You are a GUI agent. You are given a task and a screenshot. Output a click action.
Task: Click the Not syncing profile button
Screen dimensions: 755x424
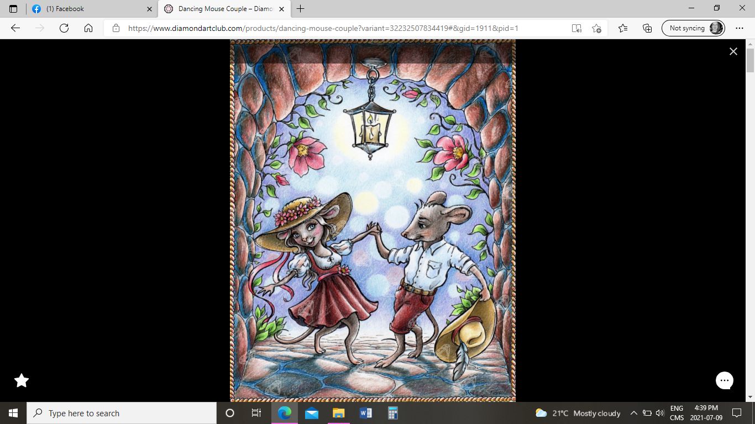[x=693, y=28]
